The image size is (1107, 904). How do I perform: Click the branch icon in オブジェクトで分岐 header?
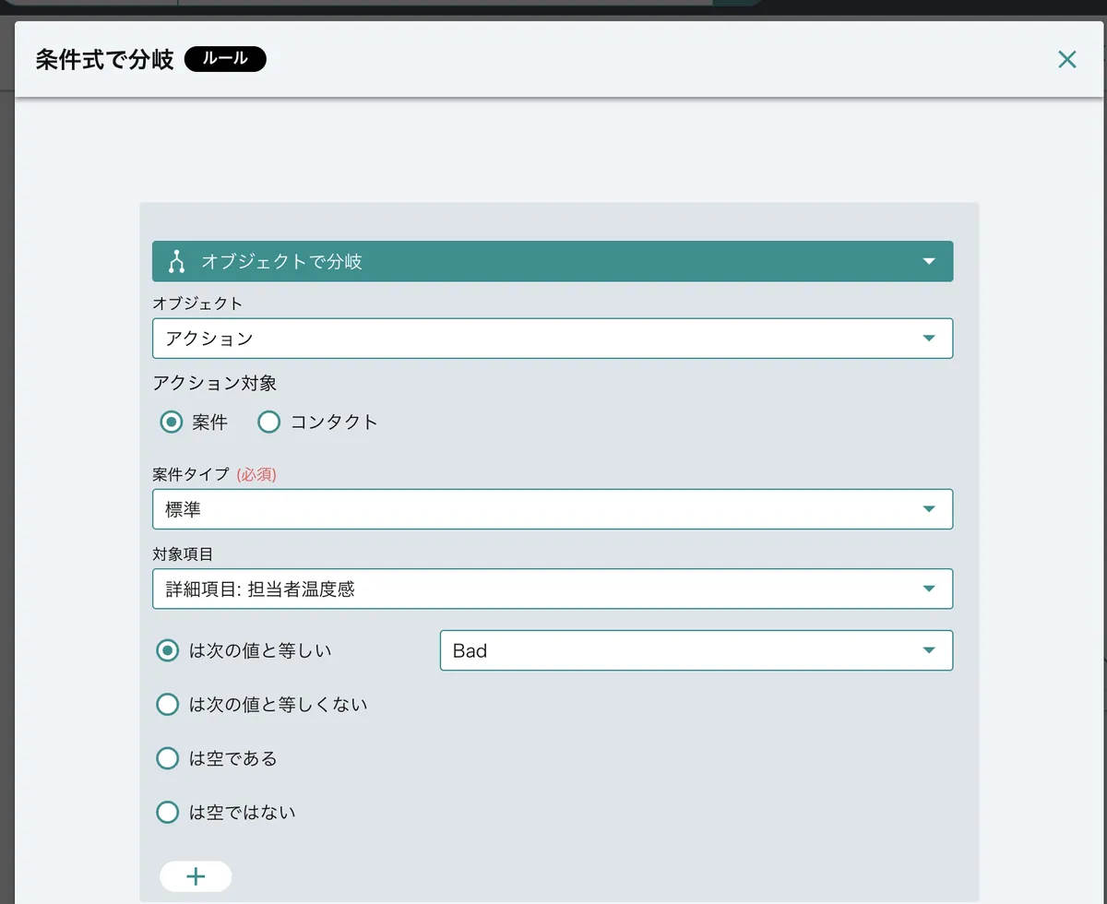[177, 262]
